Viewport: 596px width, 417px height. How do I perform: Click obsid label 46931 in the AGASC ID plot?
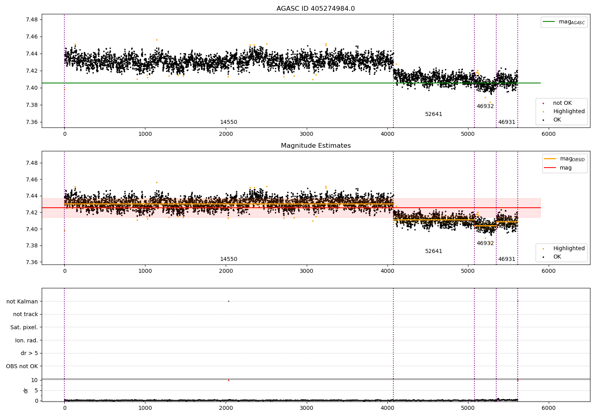click(x=507, y=122)
